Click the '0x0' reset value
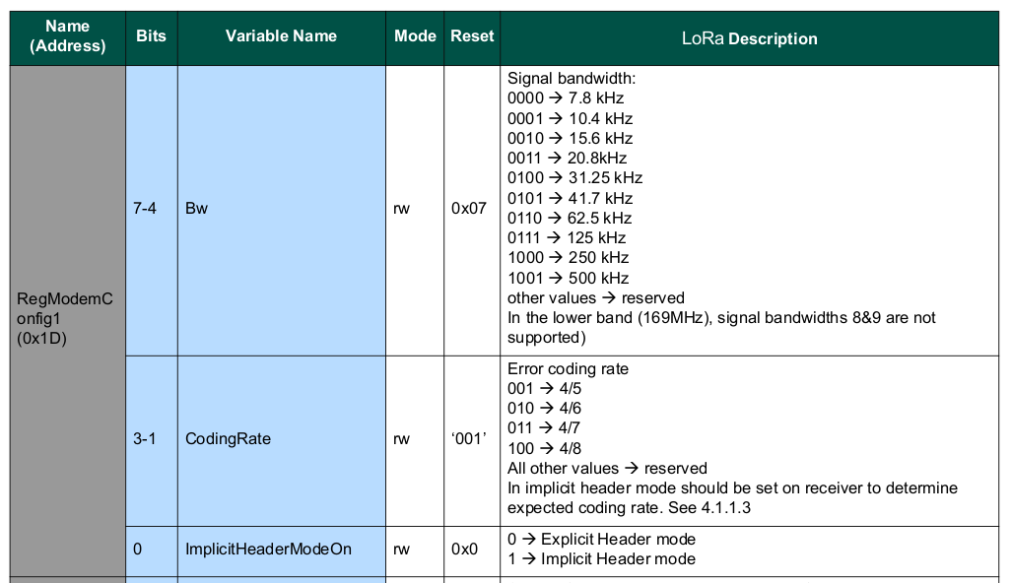 tap(464, 549)
